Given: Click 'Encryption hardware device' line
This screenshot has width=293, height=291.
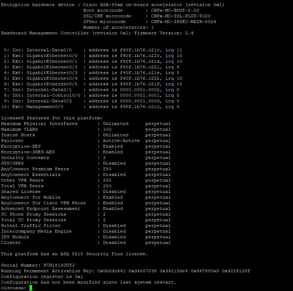Looking at the screenshot, I should 113,5.
